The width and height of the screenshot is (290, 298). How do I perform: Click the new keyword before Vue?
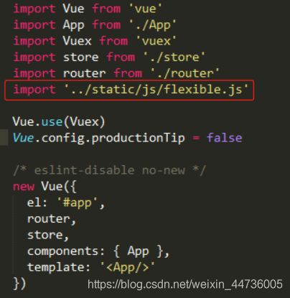pyautogui.click(x=24, y=187)
